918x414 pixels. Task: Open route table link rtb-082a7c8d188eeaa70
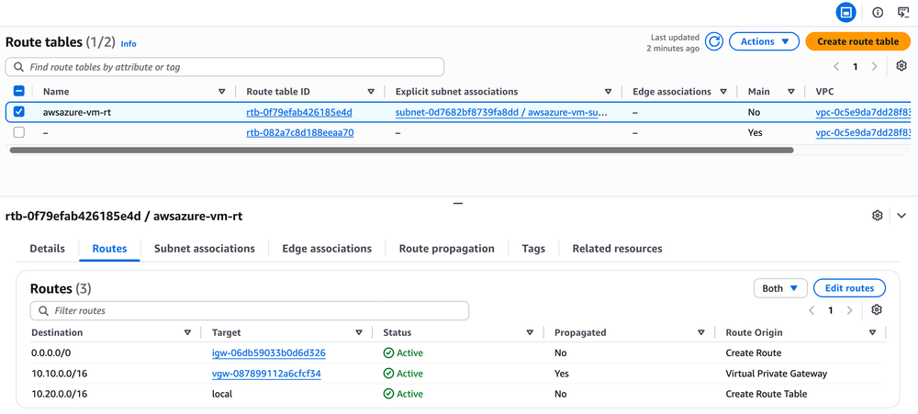point(300,132)
